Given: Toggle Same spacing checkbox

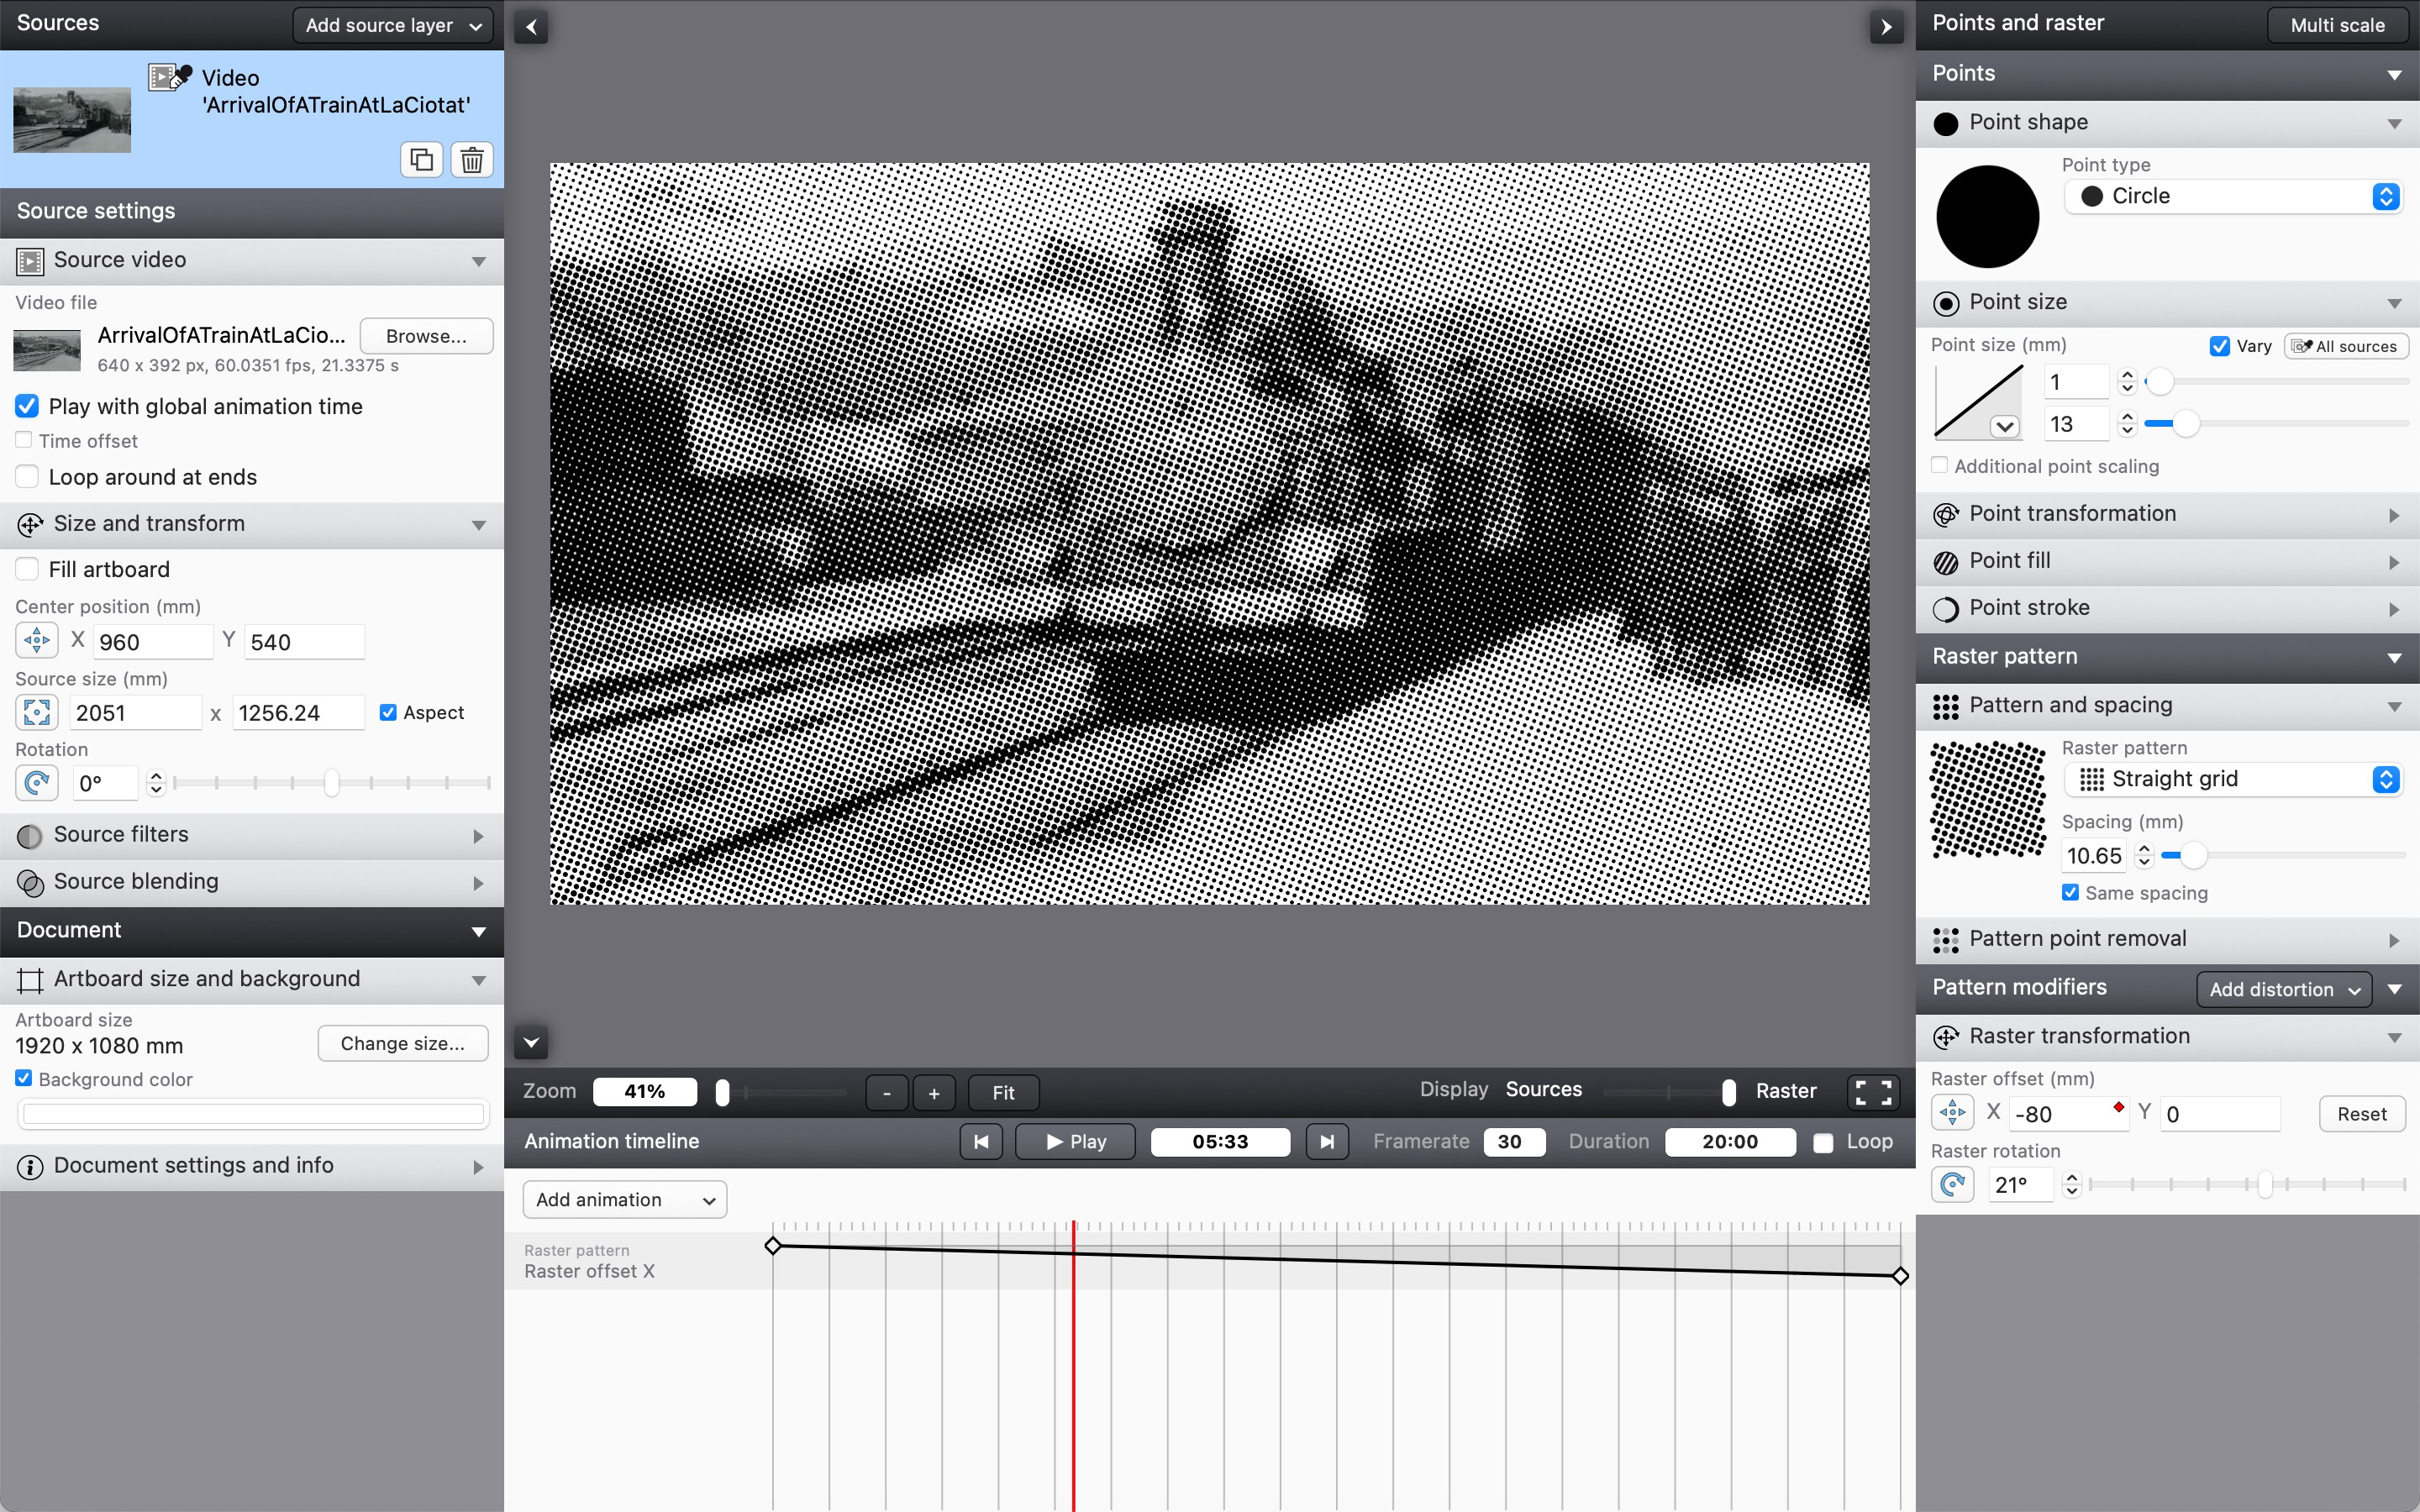Looking at the screenshot, I should (2070, 892).
